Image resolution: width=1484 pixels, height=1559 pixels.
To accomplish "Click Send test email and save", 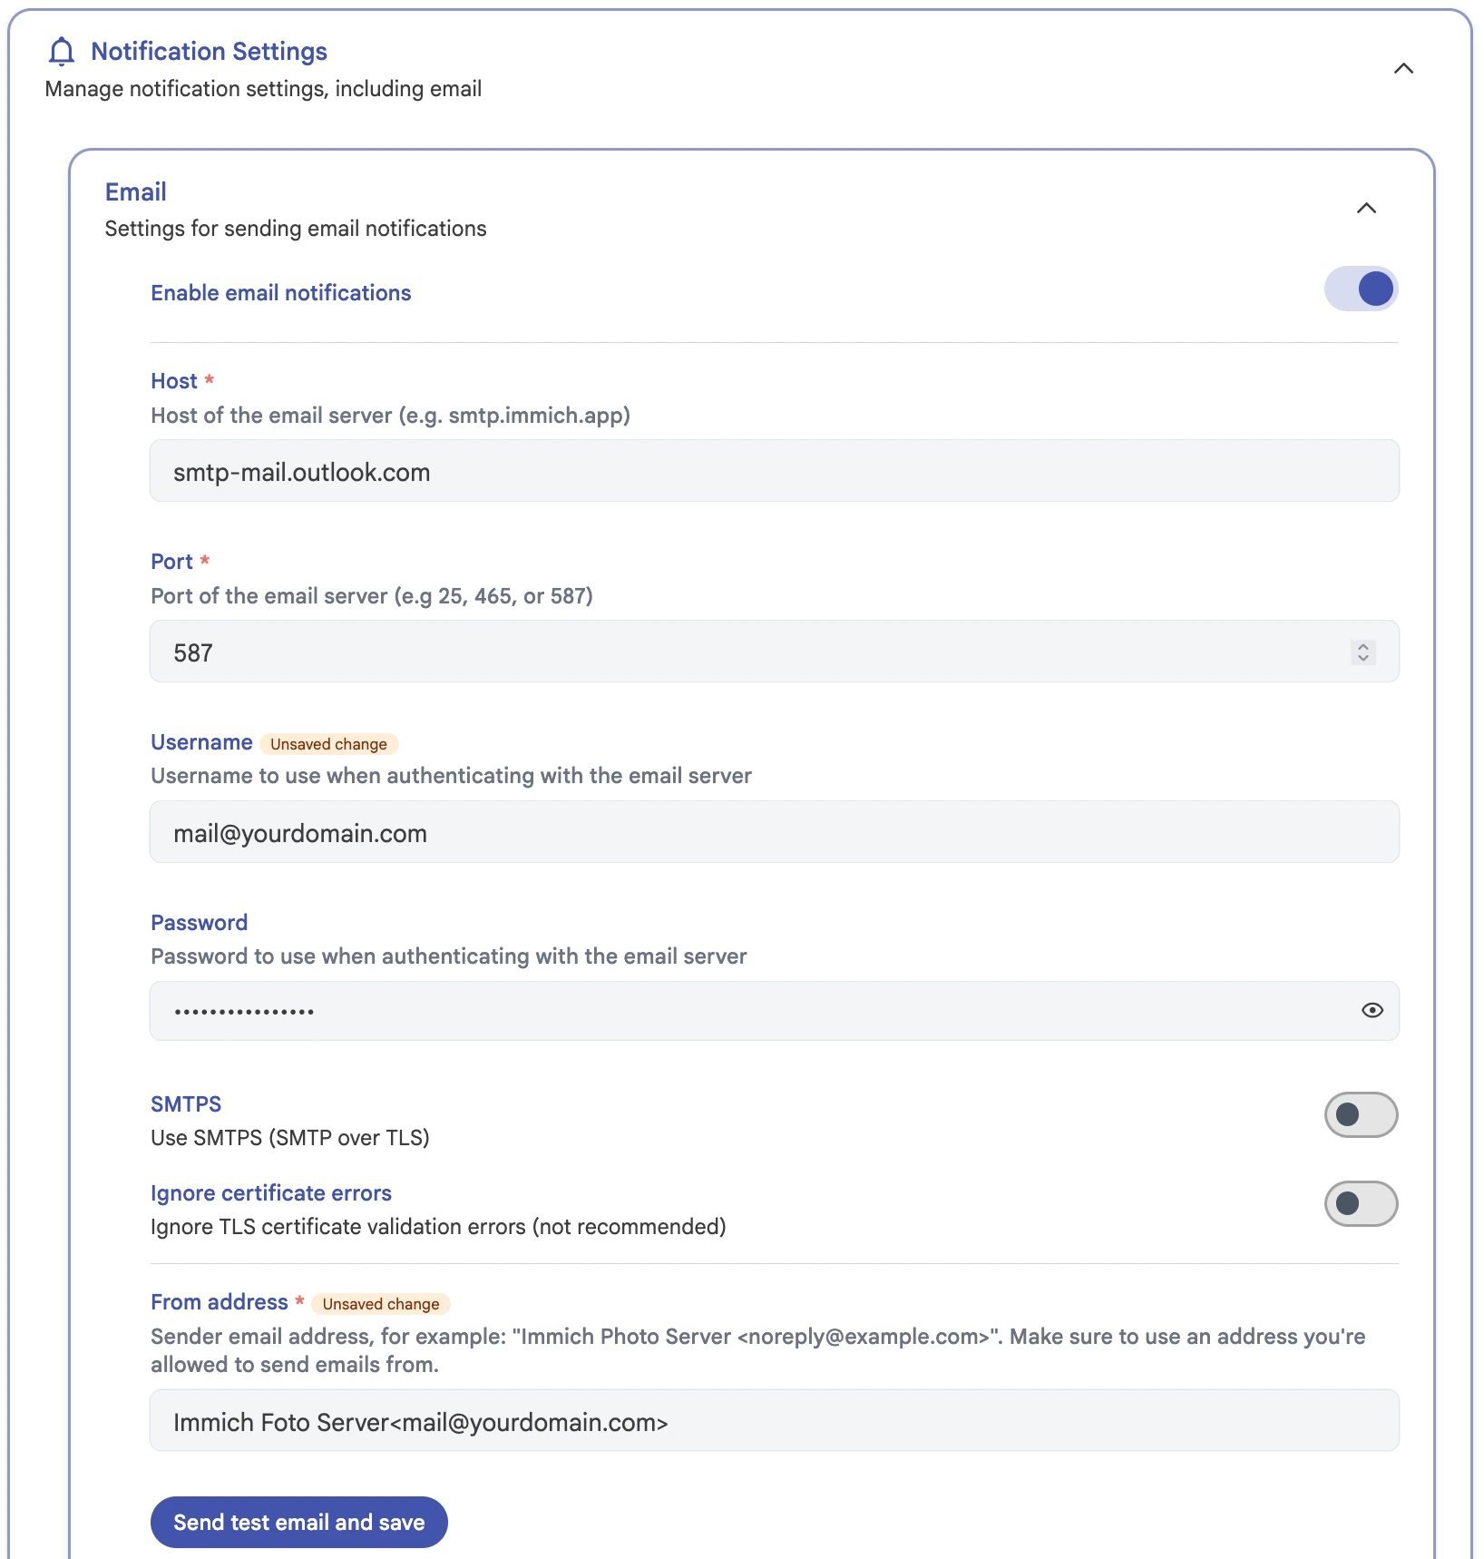I will [x=299, y=1522].
